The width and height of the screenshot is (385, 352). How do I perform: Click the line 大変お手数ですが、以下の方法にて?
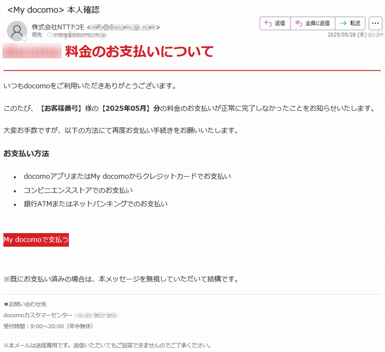tap(121, 130)
